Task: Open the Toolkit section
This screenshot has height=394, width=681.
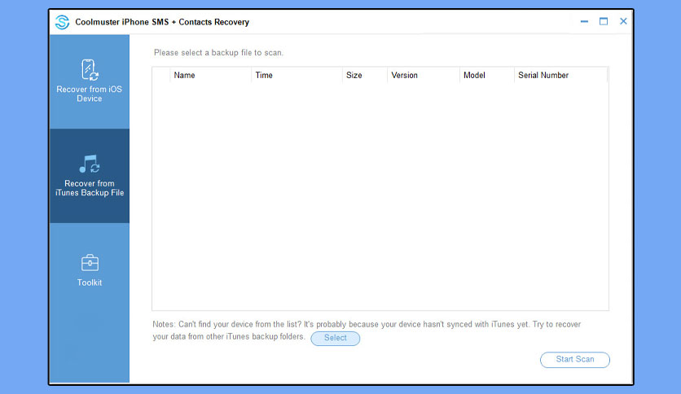Action: [x=89, y=270]
